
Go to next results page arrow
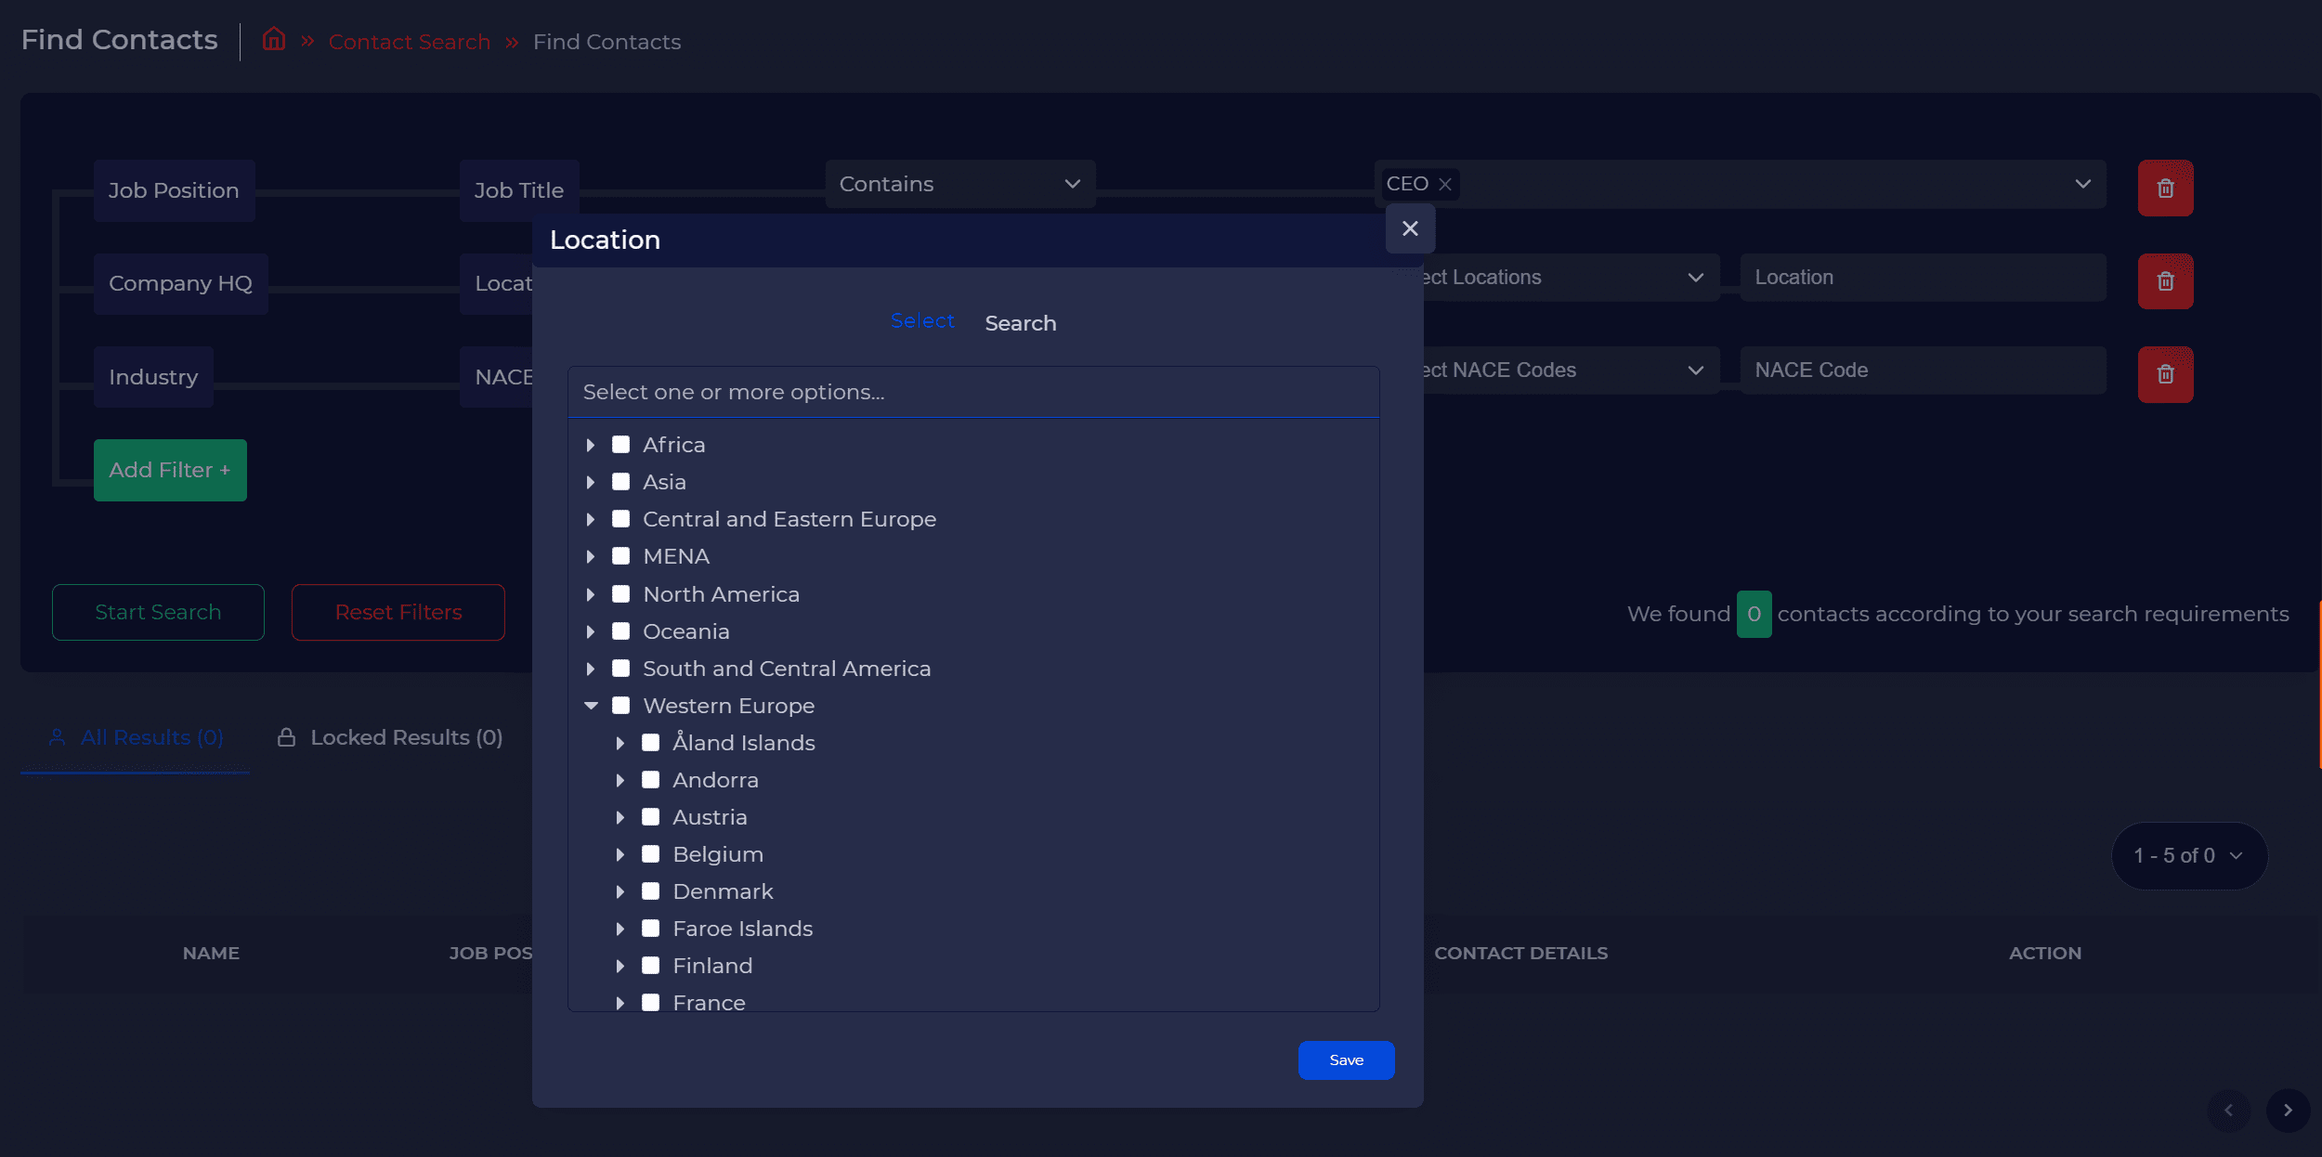point(2287,1110)
